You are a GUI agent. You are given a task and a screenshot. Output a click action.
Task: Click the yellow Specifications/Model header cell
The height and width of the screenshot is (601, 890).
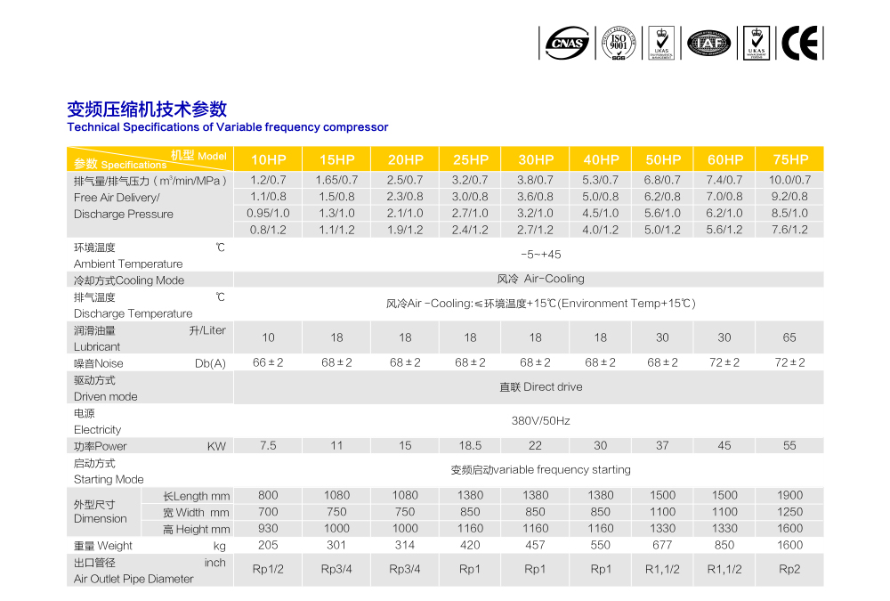(150, 159)
